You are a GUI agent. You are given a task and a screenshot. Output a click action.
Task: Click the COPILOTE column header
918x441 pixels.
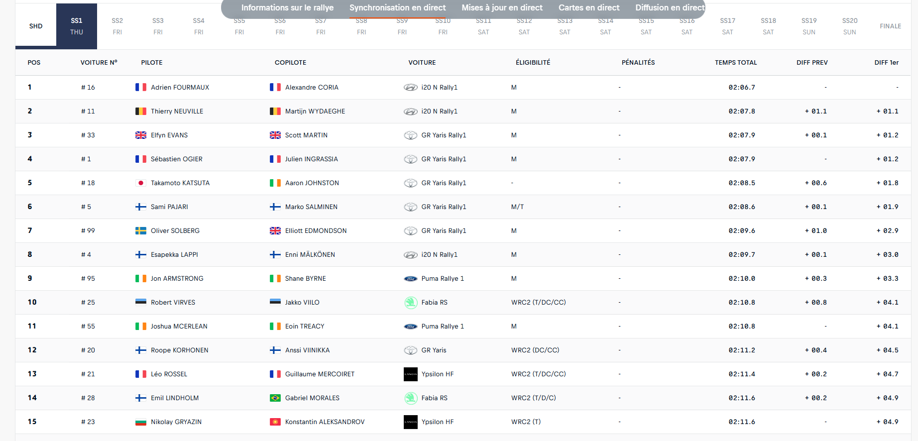(x=291, y=63)
